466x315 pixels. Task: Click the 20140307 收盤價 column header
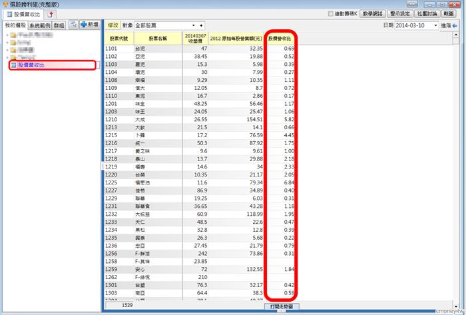[195, 39]
